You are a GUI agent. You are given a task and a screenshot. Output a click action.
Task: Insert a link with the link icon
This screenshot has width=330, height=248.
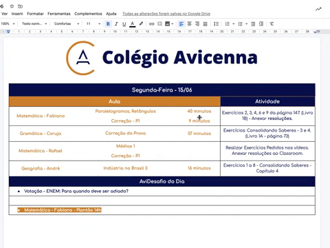(x=151, y=24)
